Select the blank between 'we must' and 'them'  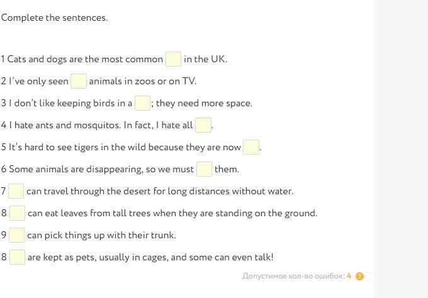point(204,169)
